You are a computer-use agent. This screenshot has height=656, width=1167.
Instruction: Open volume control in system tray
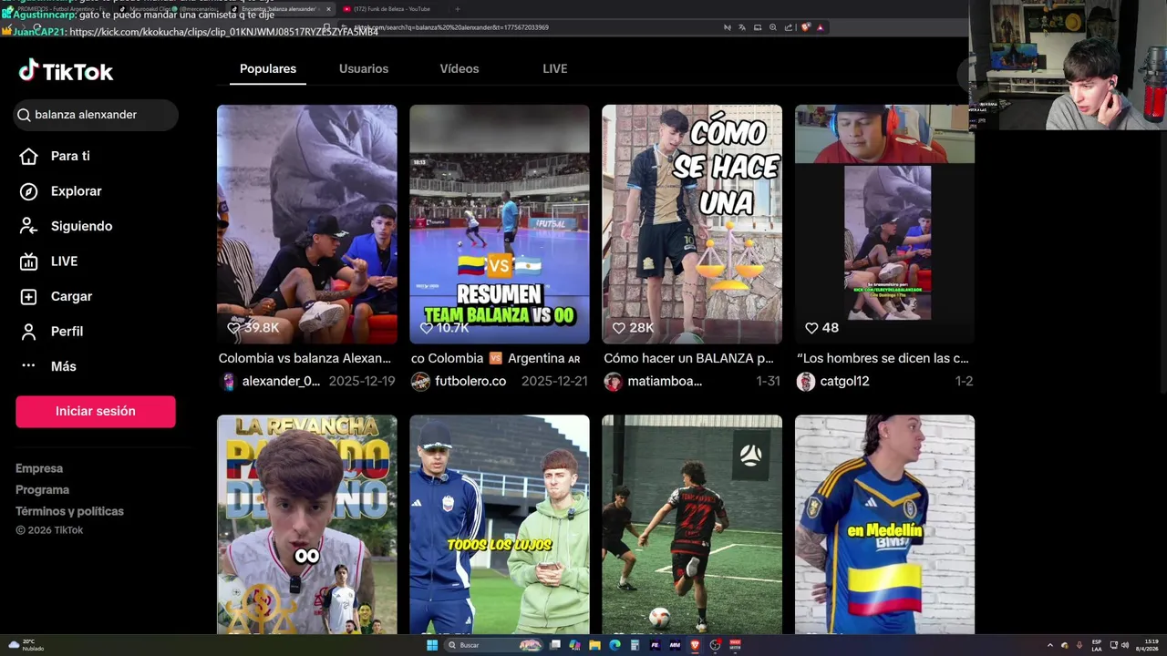tap(1125, 645)
